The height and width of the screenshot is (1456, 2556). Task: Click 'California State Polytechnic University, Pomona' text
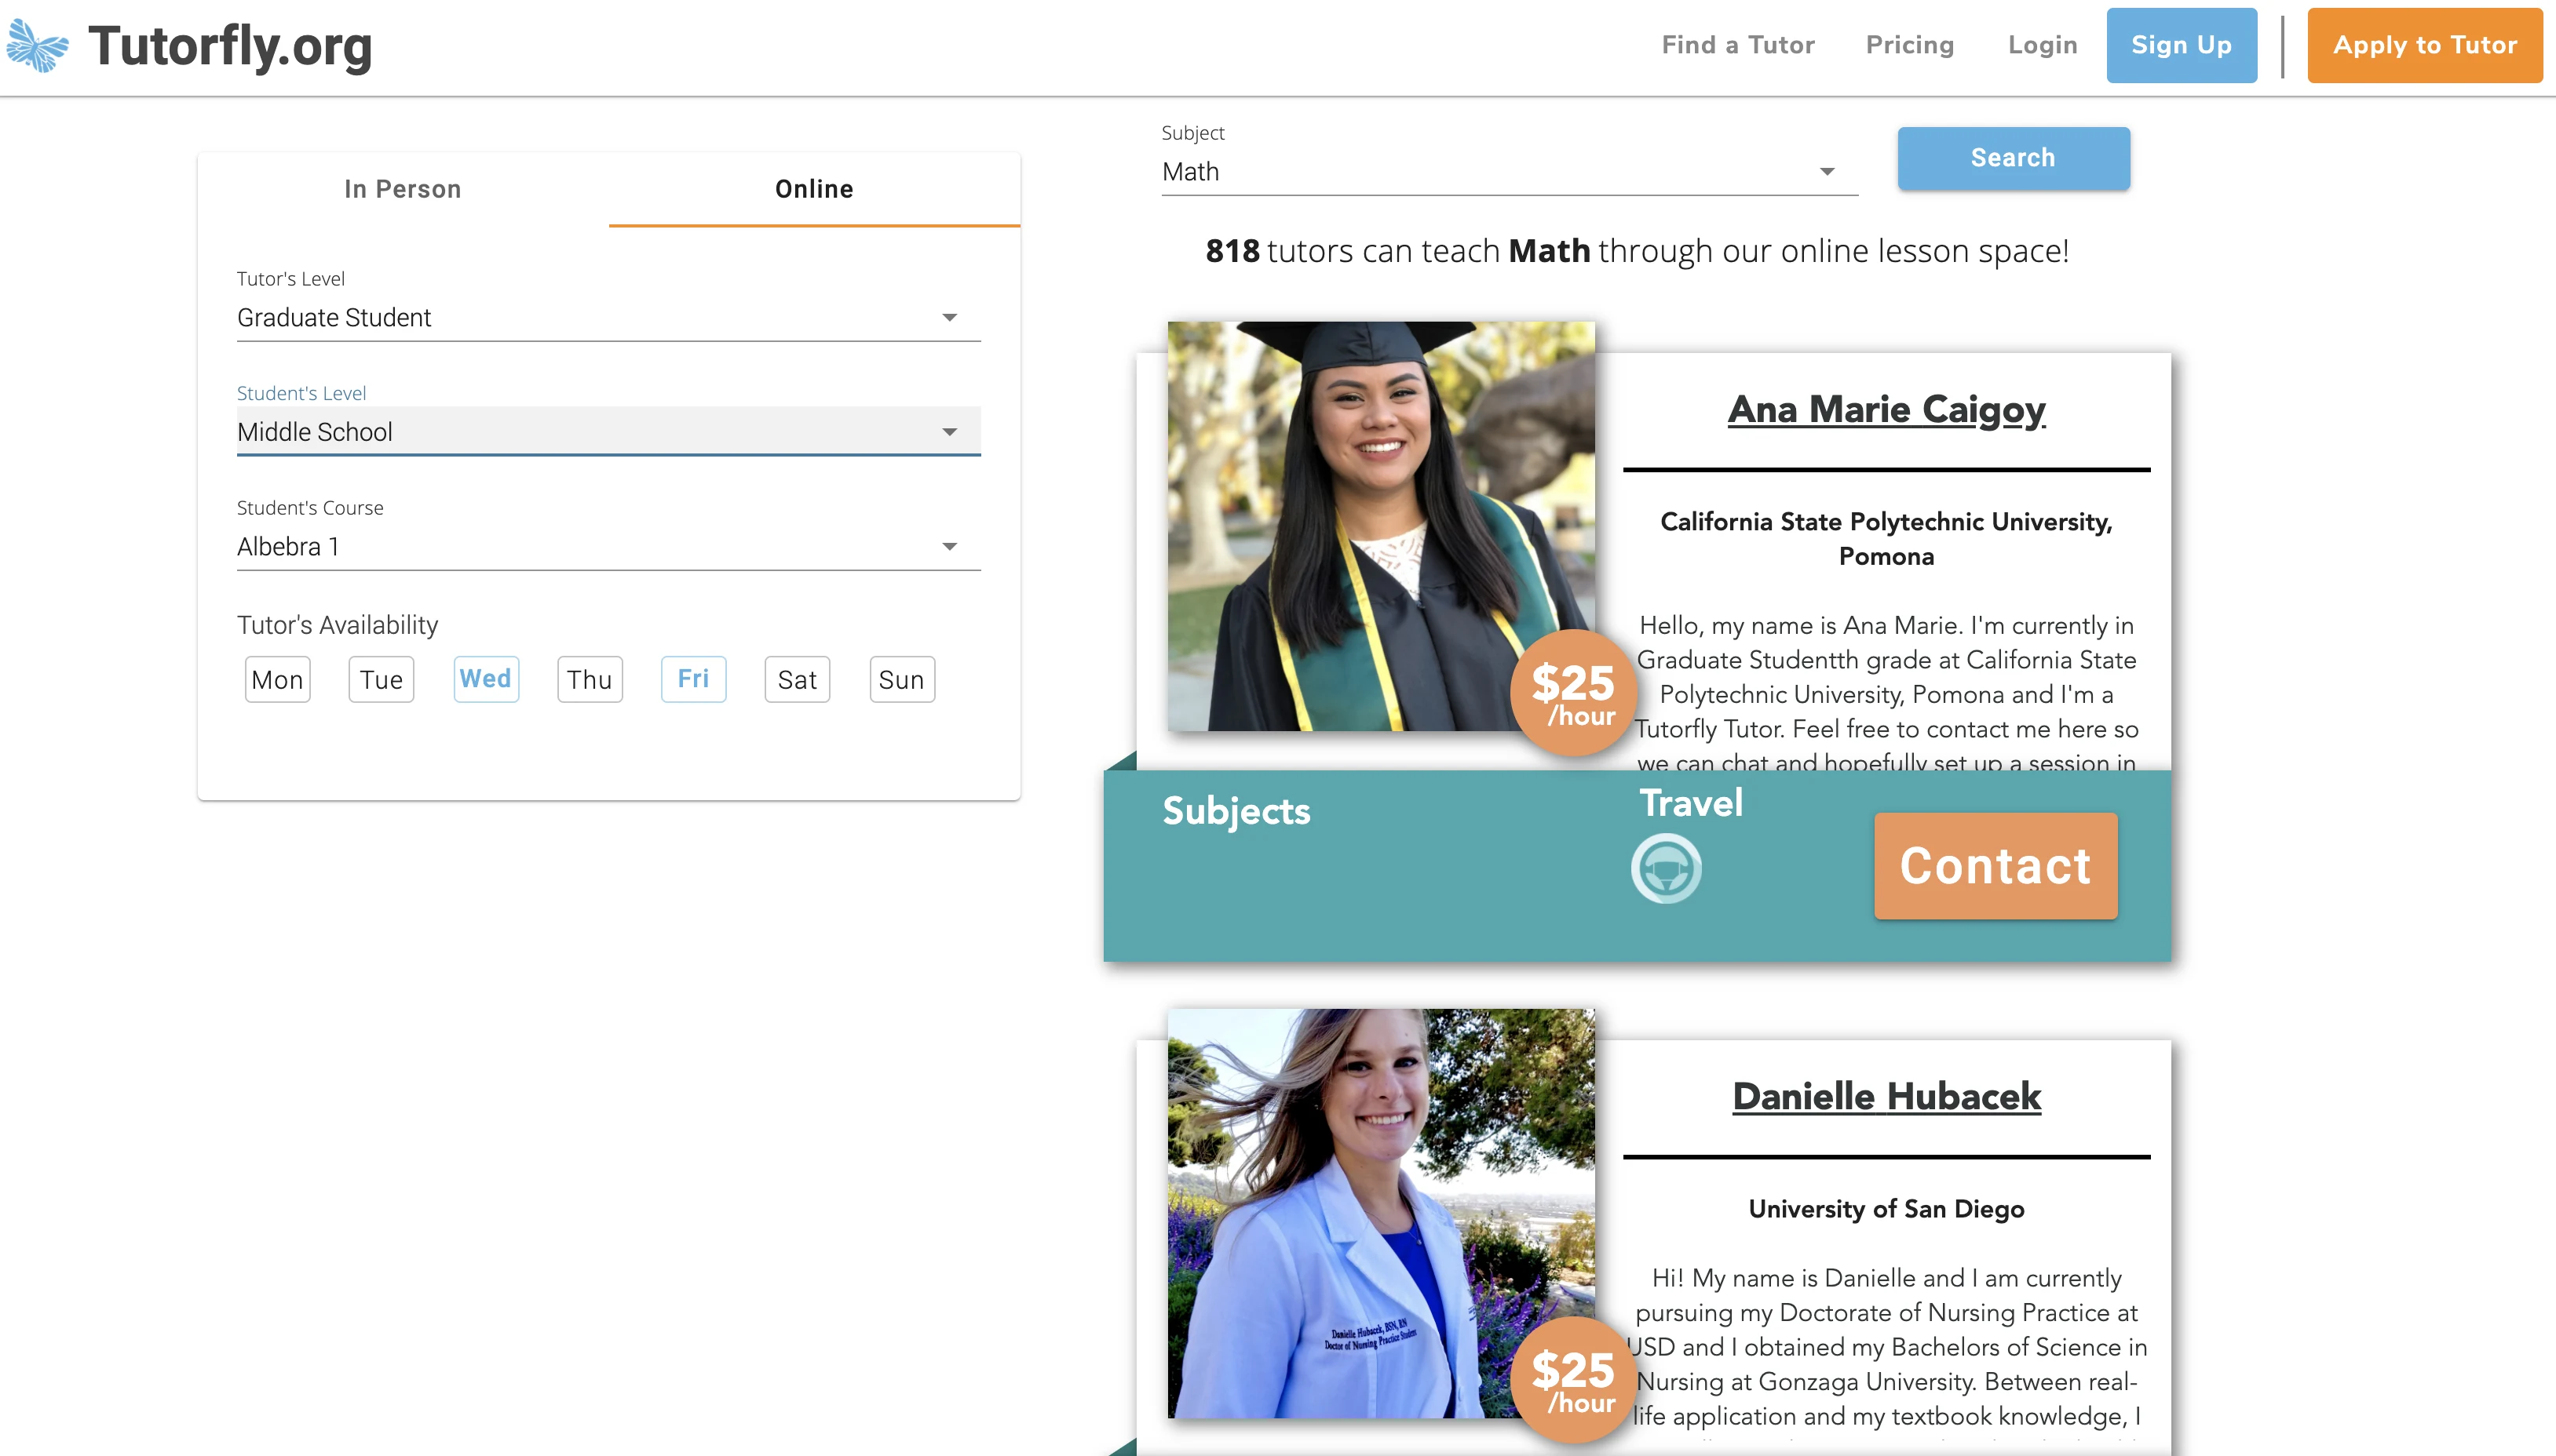[x=1886, y=539]
